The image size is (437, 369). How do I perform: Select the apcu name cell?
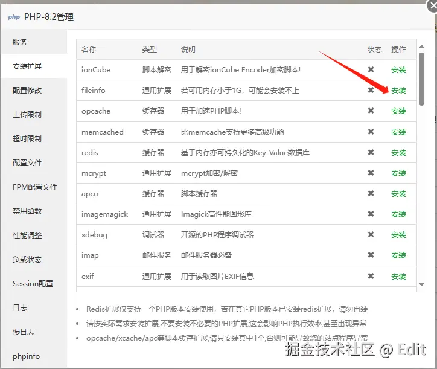tap(90, 194)
